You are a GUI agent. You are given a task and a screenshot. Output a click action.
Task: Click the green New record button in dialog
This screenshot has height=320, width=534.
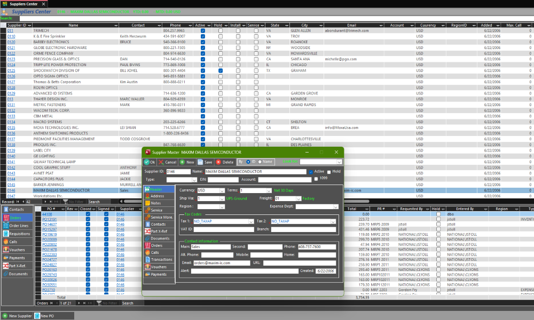(x=187, y=162)
